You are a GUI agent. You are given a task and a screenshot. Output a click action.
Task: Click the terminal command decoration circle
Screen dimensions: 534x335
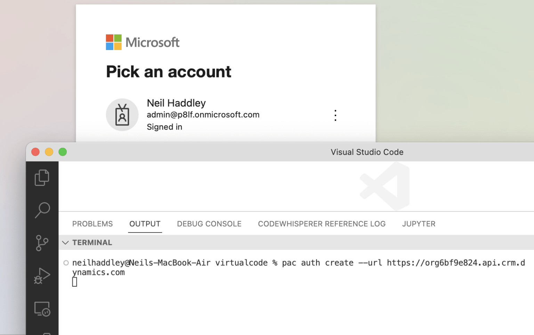coord(66,263)
